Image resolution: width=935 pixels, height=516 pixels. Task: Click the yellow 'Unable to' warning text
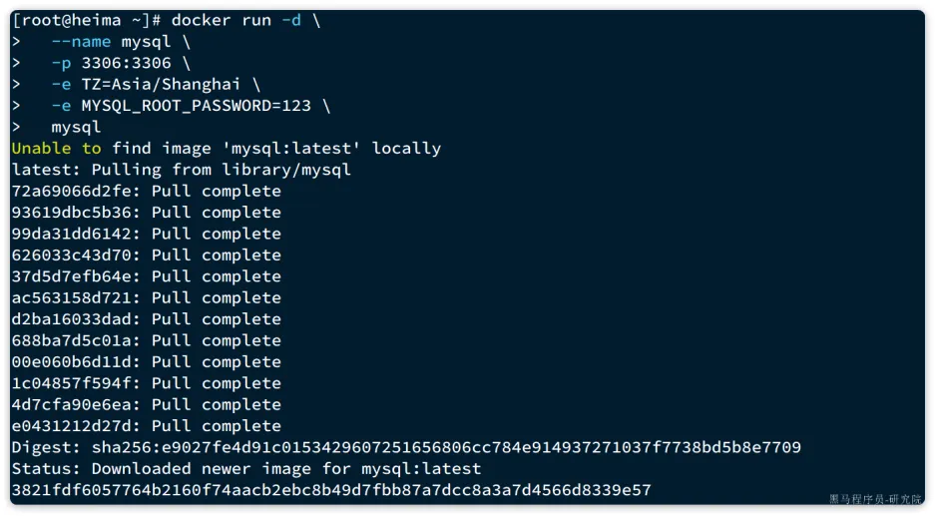[56, 148]
